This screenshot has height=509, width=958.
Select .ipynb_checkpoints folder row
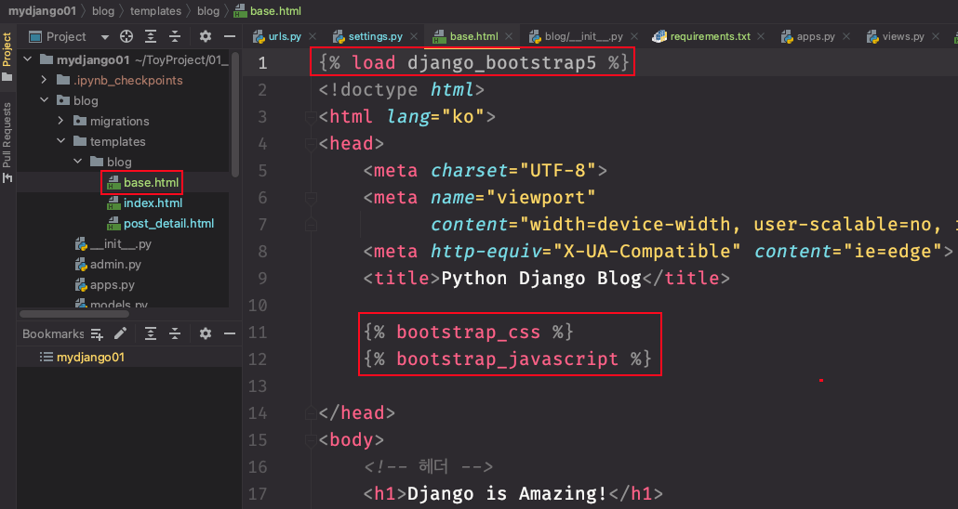point(127,80)
